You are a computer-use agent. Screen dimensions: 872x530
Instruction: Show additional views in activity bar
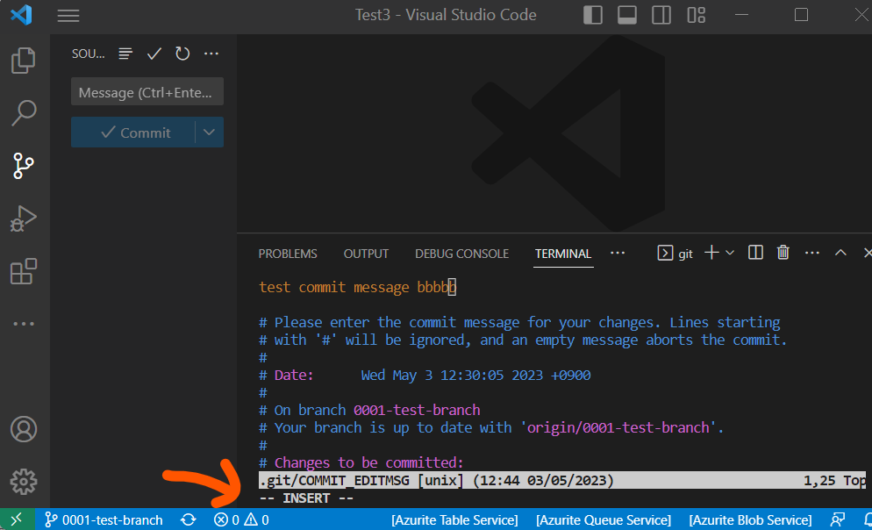coord(24,324)
